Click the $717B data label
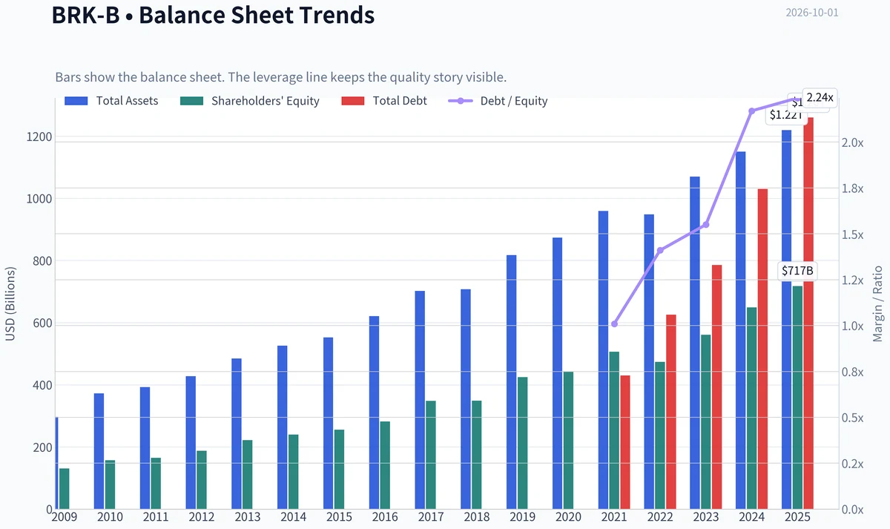This screenshot has width=890, height=529. [797, 271]
